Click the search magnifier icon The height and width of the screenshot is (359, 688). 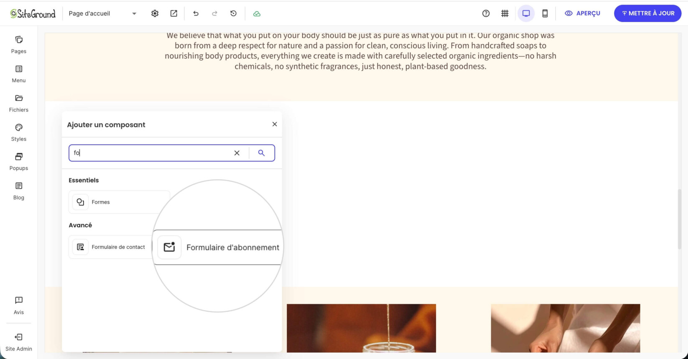(261, 153)
